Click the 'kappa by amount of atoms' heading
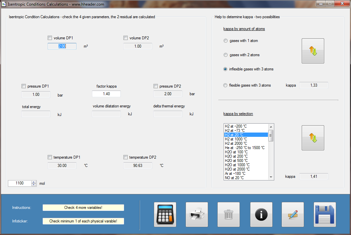 [x=244, y=29]
